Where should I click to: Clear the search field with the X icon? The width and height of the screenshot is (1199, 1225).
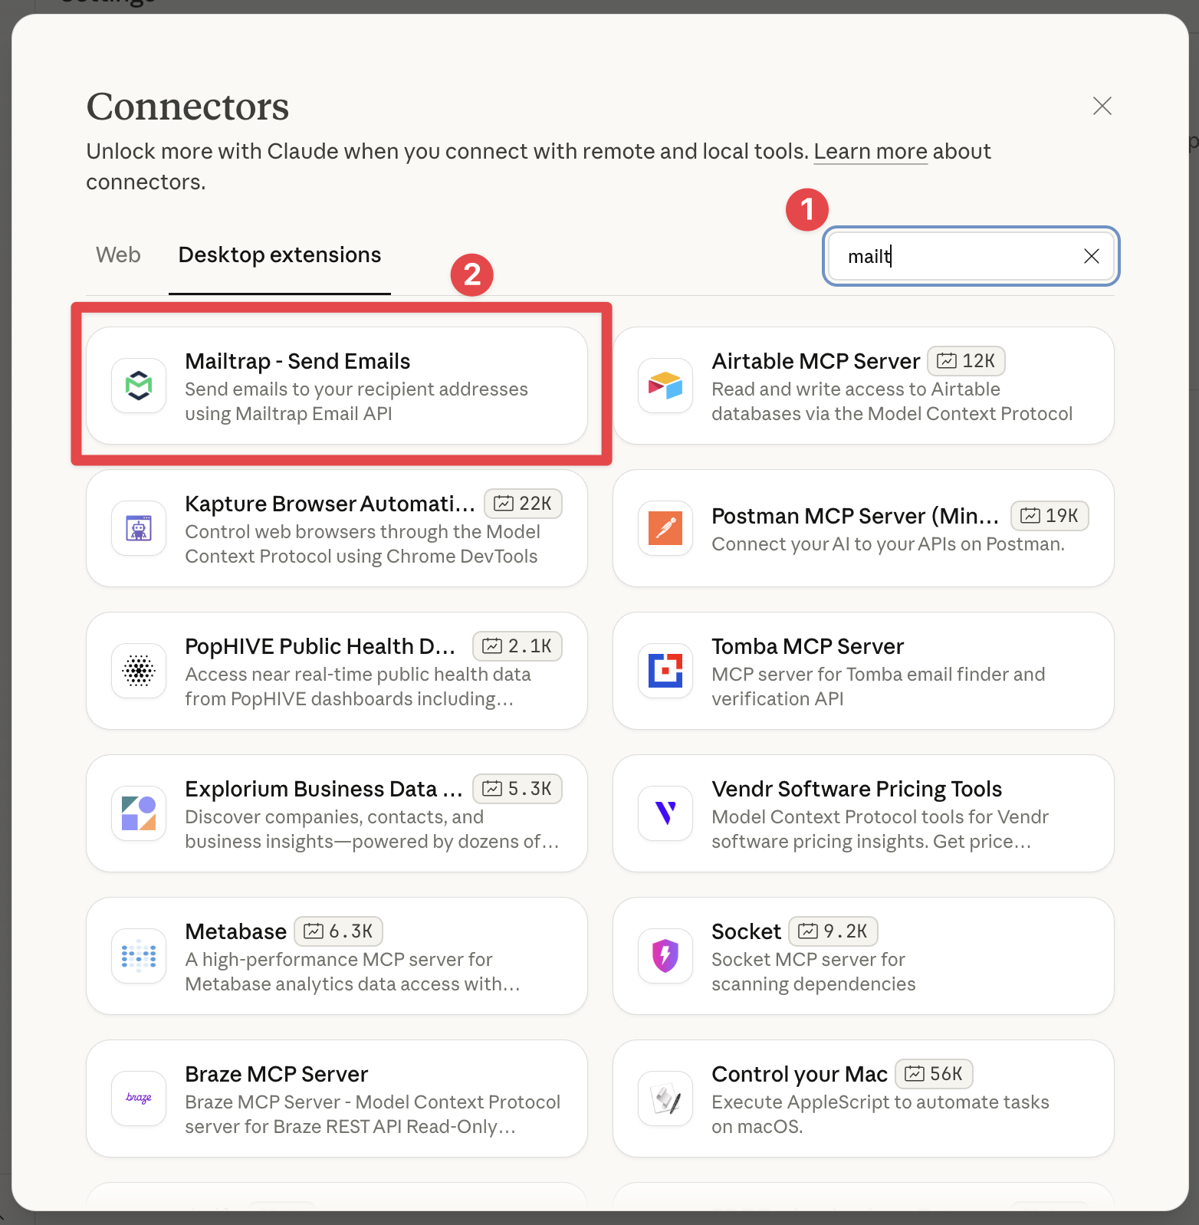[x=1092, y=256]
